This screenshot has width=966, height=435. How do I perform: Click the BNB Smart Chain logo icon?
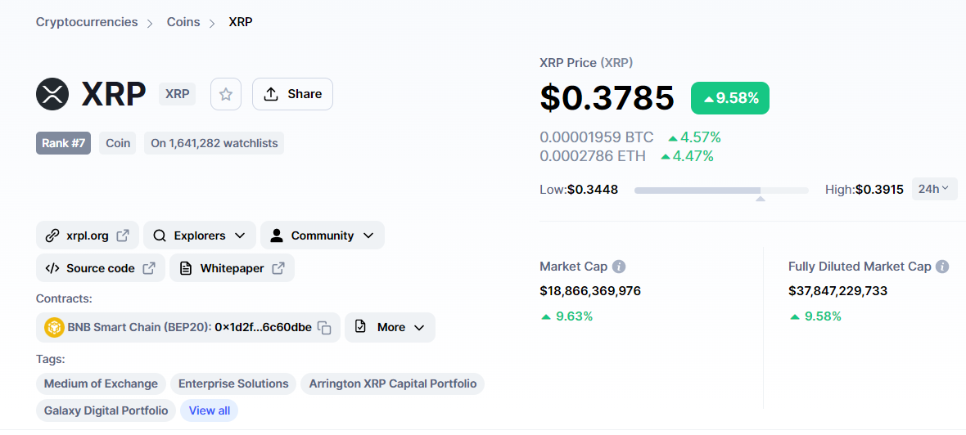coord(55,327)
